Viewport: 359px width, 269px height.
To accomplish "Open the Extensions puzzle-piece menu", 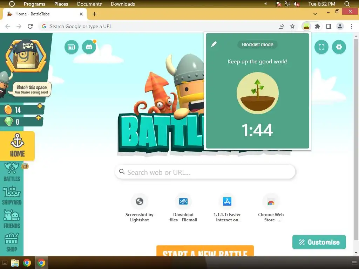I will tap(318, 26).
